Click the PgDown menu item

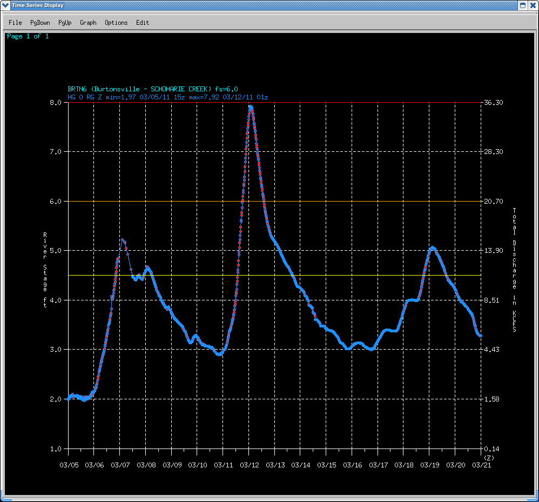40,23
